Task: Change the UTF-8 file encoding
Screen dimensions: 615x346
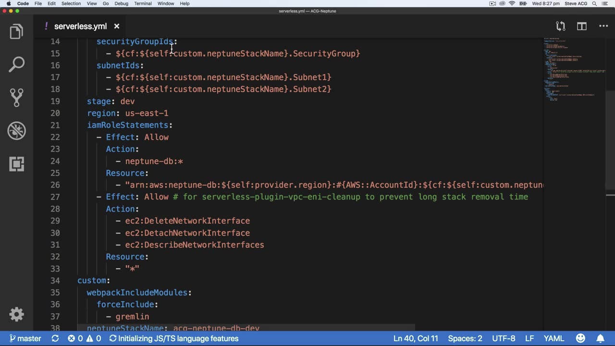Action: 504,338
